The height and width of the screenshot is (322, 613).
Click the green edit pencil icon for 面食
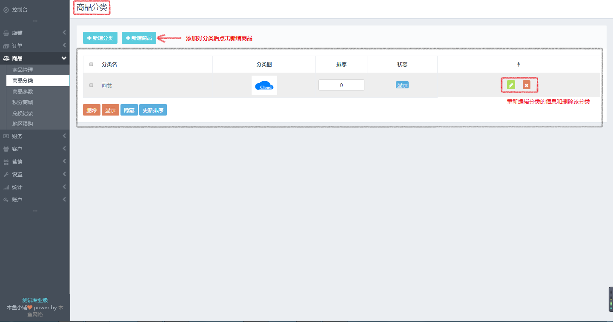(511, 85)
